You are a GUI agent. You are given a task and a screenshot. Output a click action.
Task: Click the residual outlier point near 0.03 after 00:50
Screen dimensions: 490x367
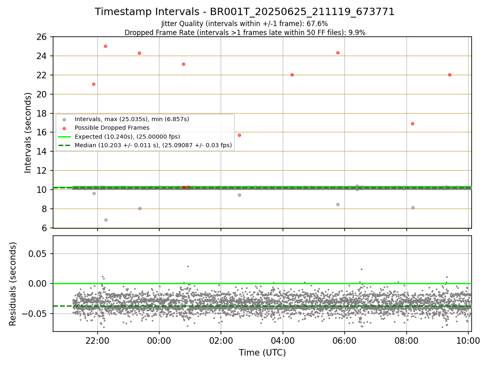[188, 266]
